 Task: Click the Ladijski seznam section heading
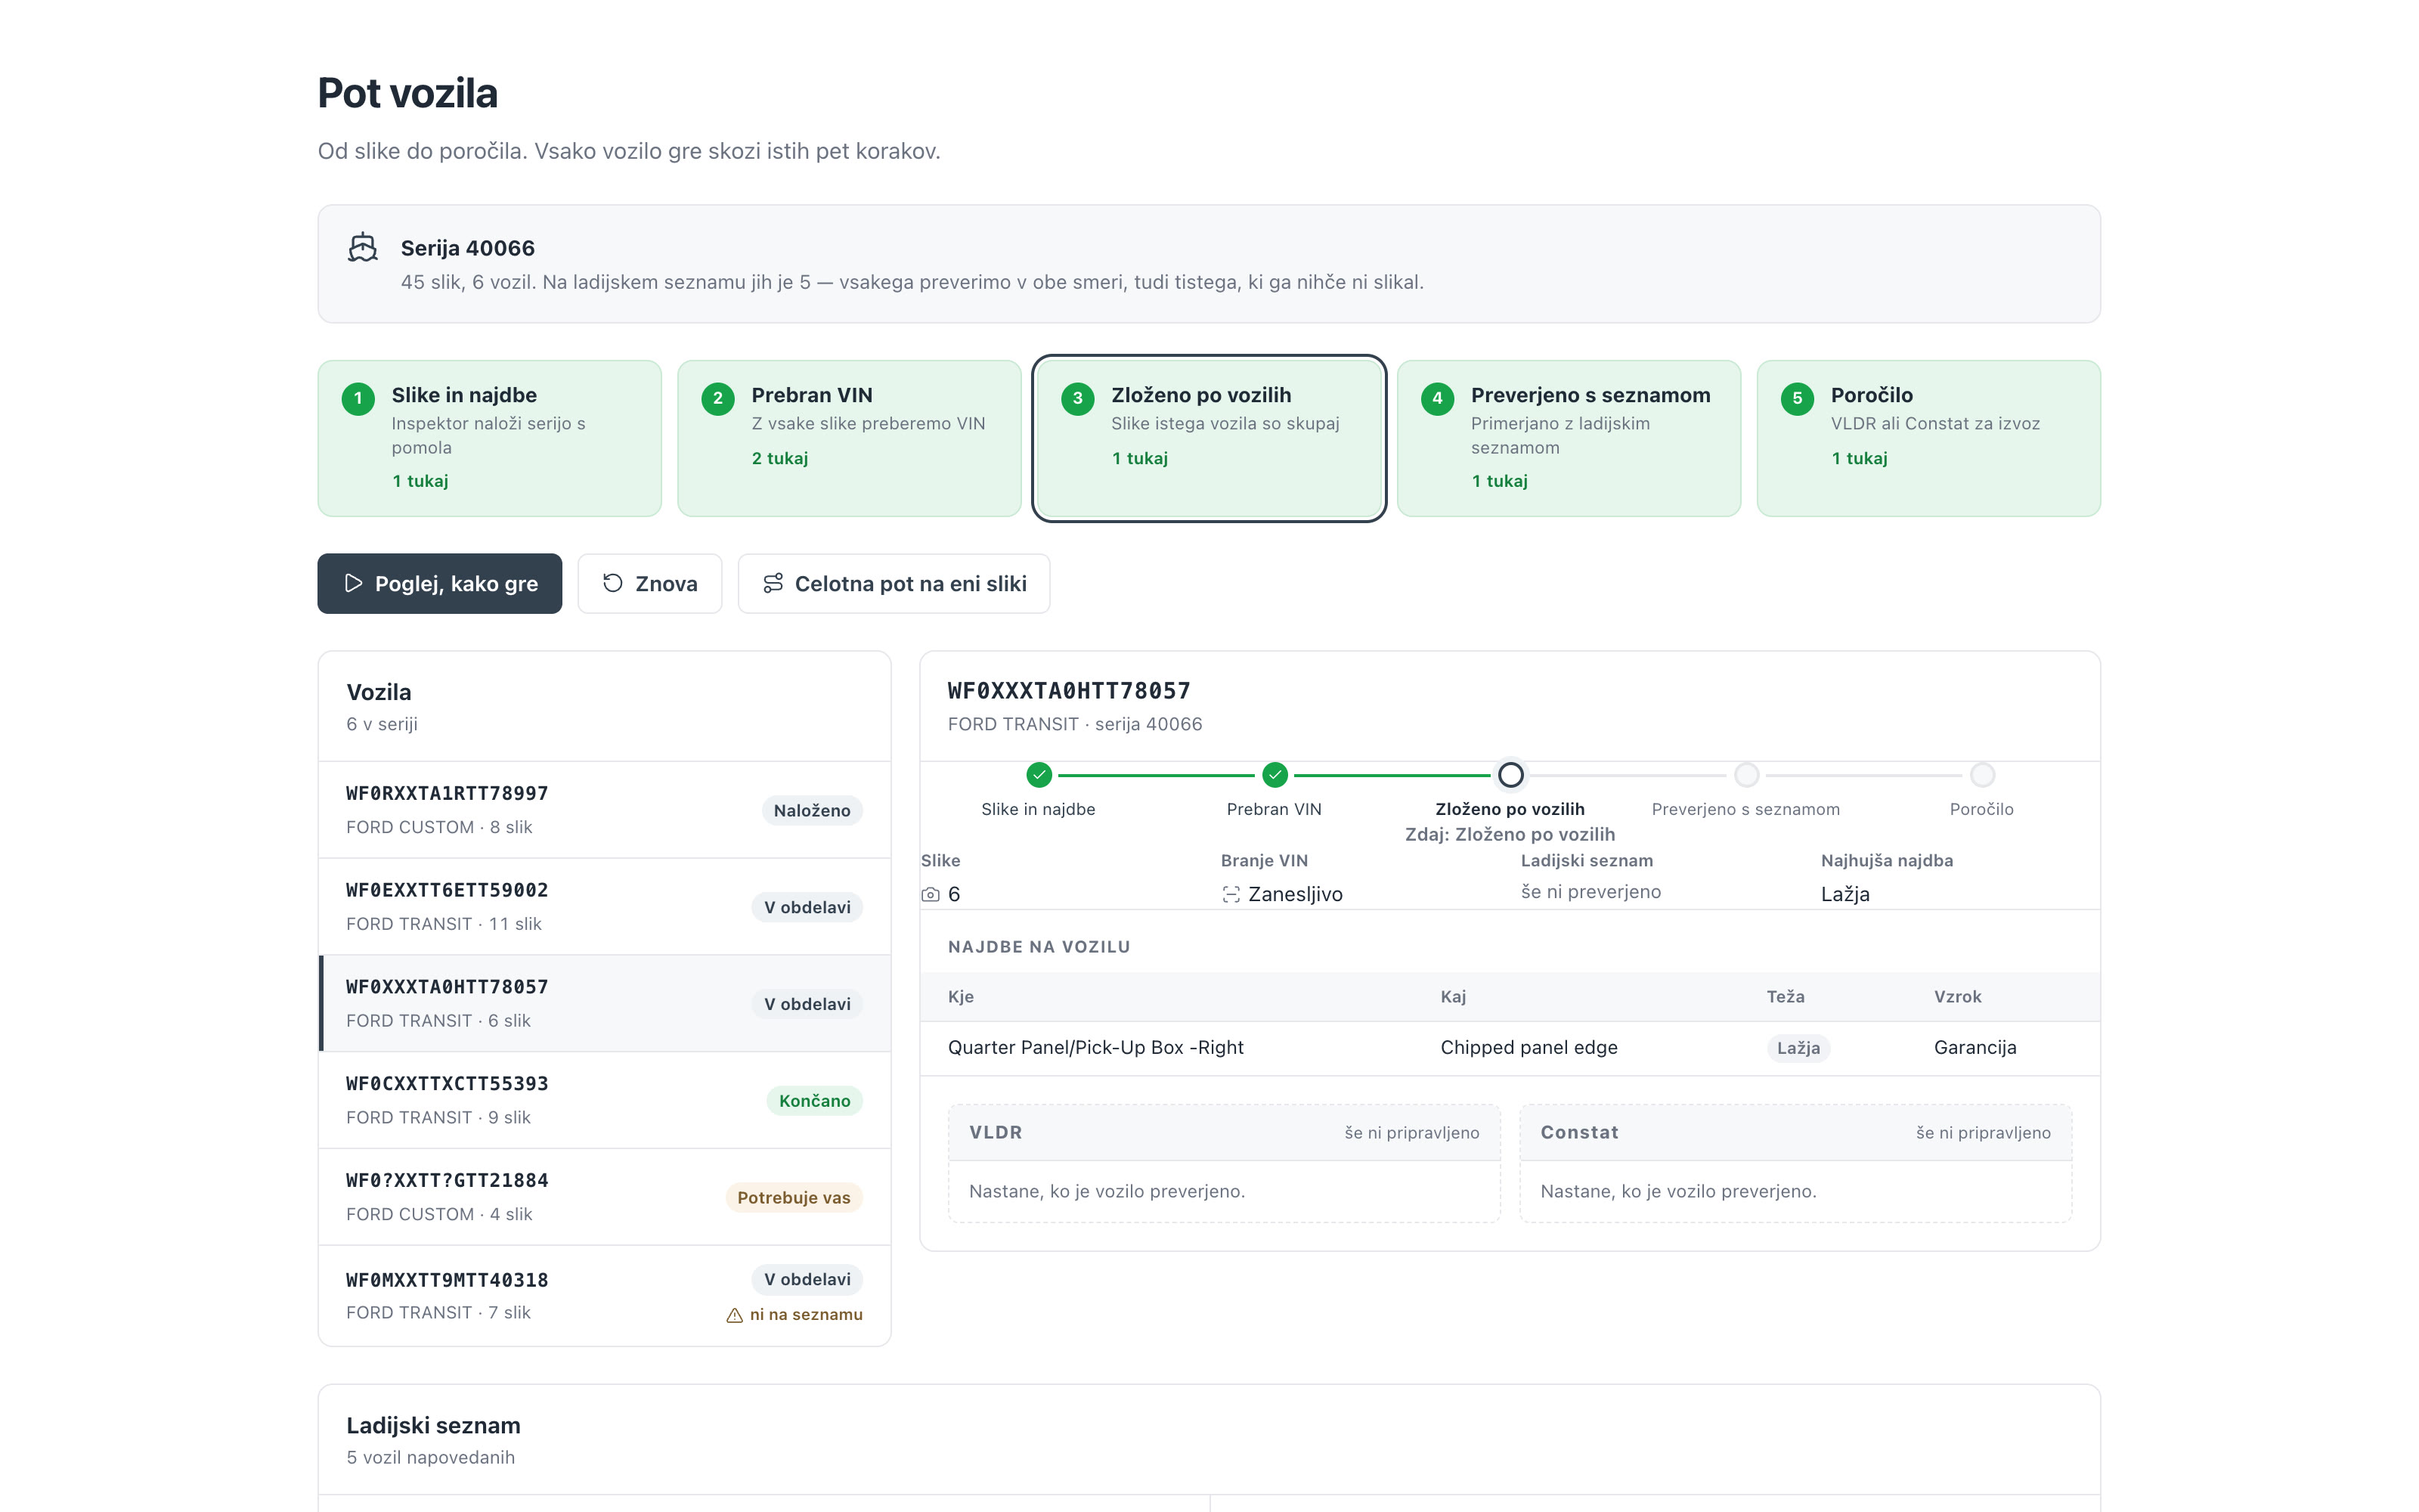pos(433,1425)
